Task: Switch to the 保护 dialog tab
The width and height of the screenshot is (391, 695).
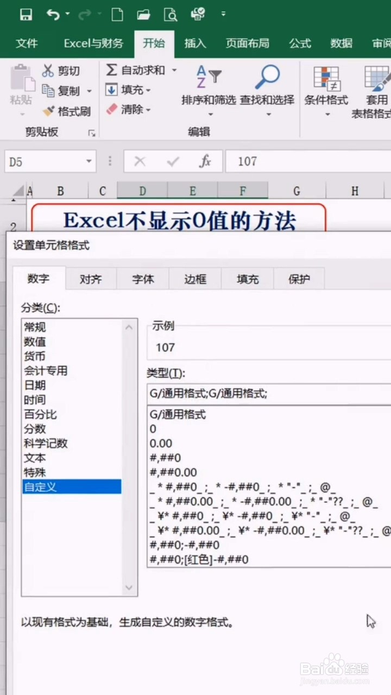Action: click(299, 280)
